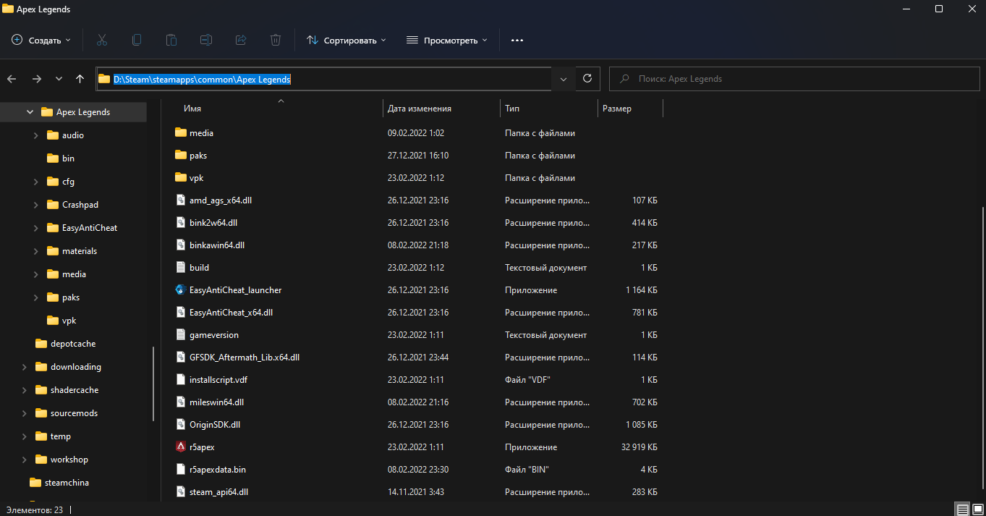The image size is (986, 516).
Task: Click the address bar path field
Action: tap(324, 79)
